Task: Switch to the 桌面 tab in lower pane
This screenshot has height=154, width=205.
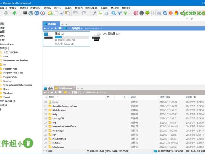Action: pos(48,88)
